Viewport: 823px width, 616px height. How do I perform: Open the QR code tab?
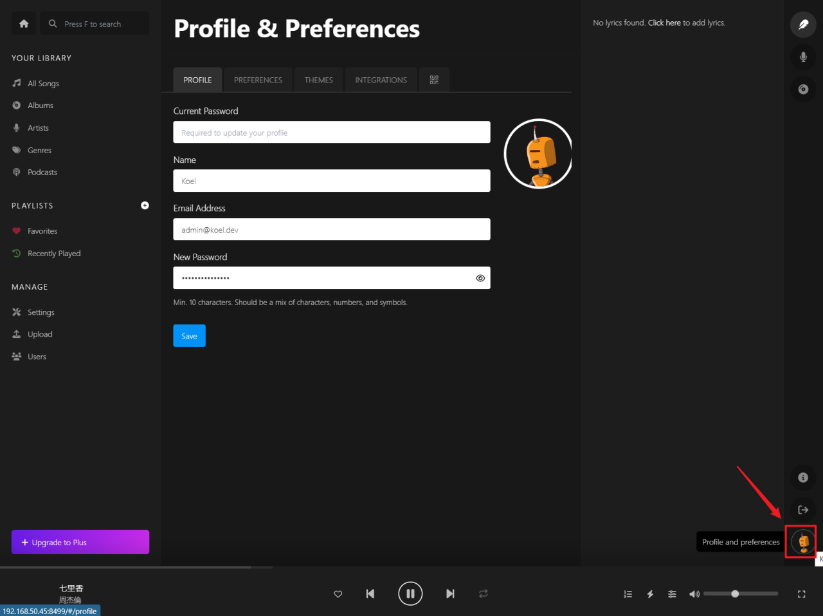click(x=434, y=80)
